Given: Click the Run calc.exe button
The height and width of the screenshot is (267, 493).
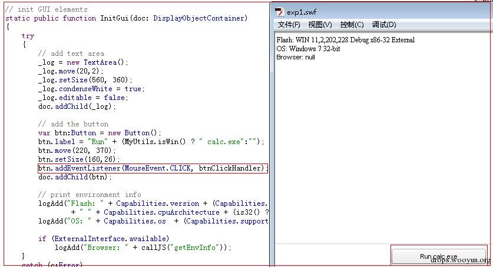Looking at the screenshot, I should (x=439, y=256).
